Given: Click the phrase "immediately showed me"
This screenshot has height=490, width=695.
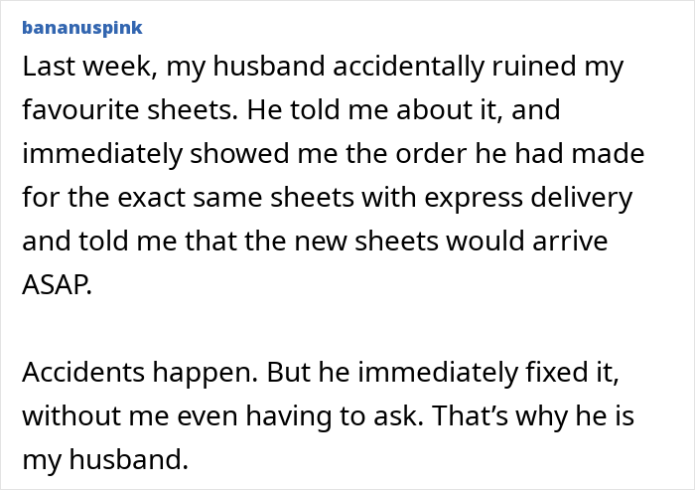Looking at the screenshot, I should 180,154.
